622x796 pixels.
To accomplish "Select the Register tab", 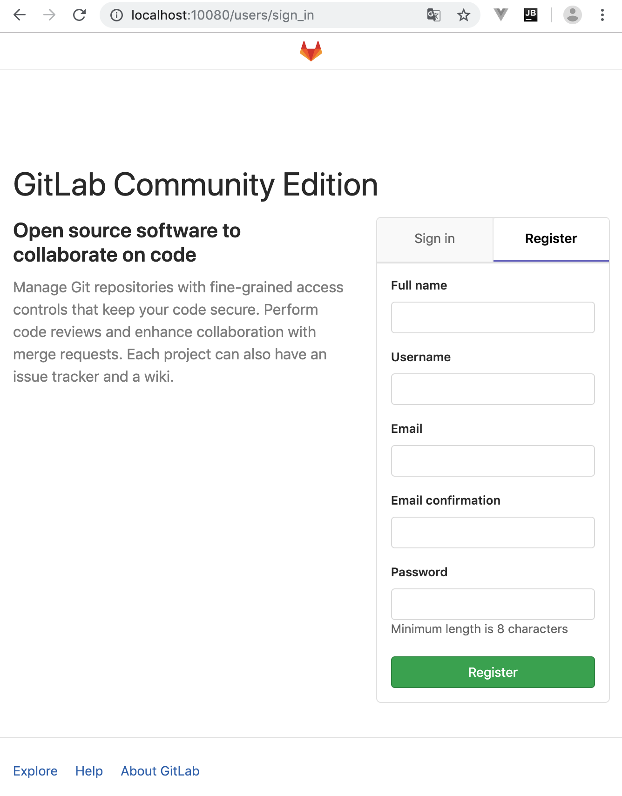I will [551, 239].
